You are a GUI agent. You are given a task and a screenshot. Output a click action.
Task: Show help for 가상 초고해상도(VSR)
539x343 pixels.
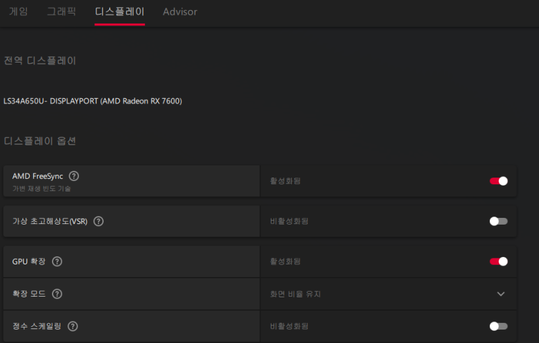[x=98, y=221]
